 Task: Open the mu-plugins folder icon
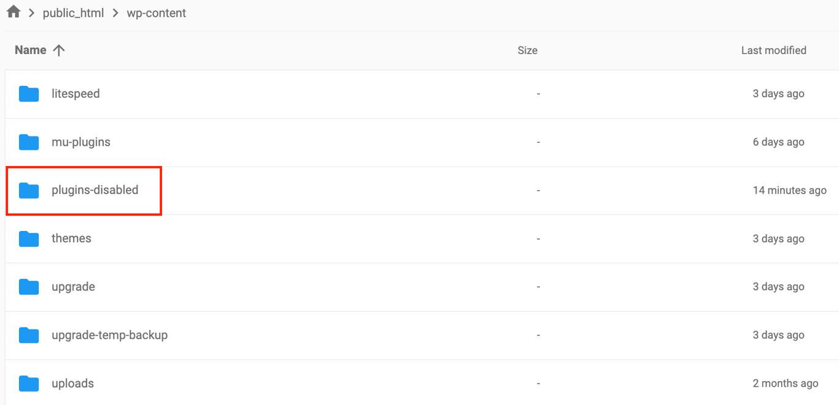(28, 142)
